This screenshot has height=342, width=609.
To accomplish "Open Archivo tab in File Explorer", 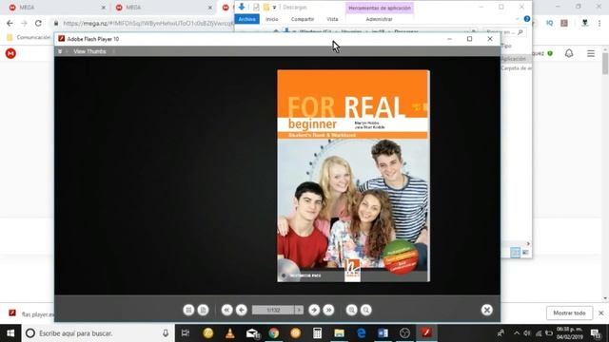I will (x=247, y=19).
